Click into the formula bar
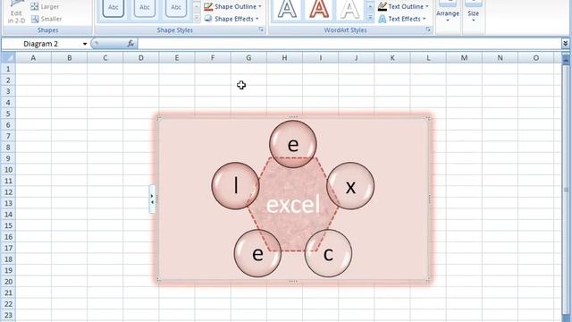Image resolution: width=572 pixels, height=322 pixels. 349,44
